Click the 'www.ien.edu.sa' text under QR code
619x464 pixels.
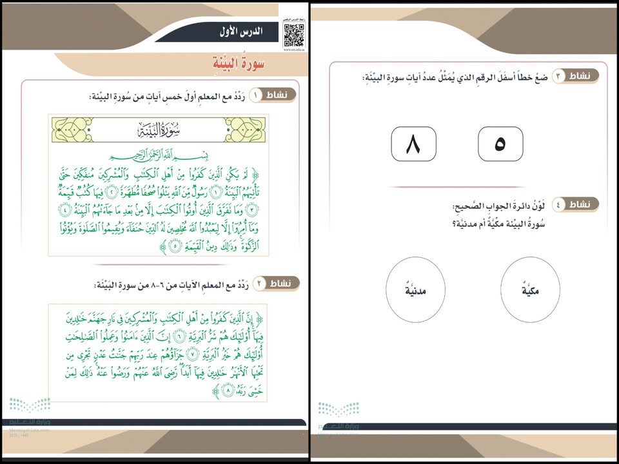294,50
